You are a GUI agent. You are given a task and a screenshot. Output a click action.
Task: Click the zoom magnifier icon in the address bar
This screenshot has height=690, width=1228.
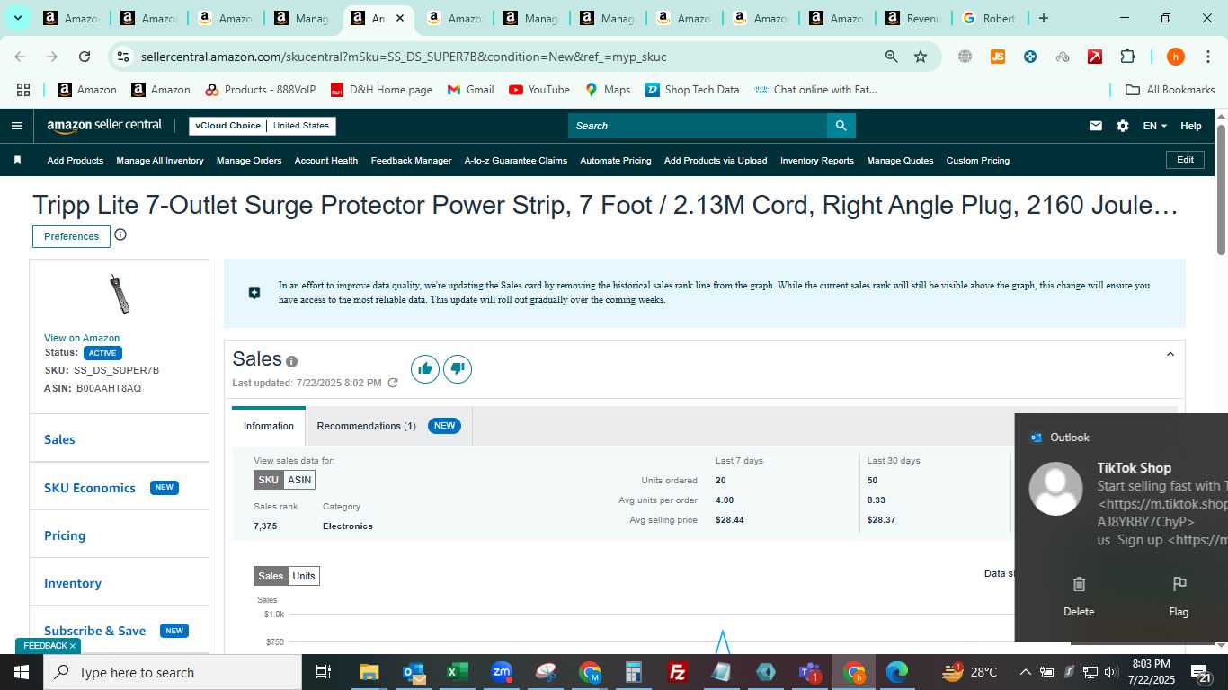coord(891,57)
